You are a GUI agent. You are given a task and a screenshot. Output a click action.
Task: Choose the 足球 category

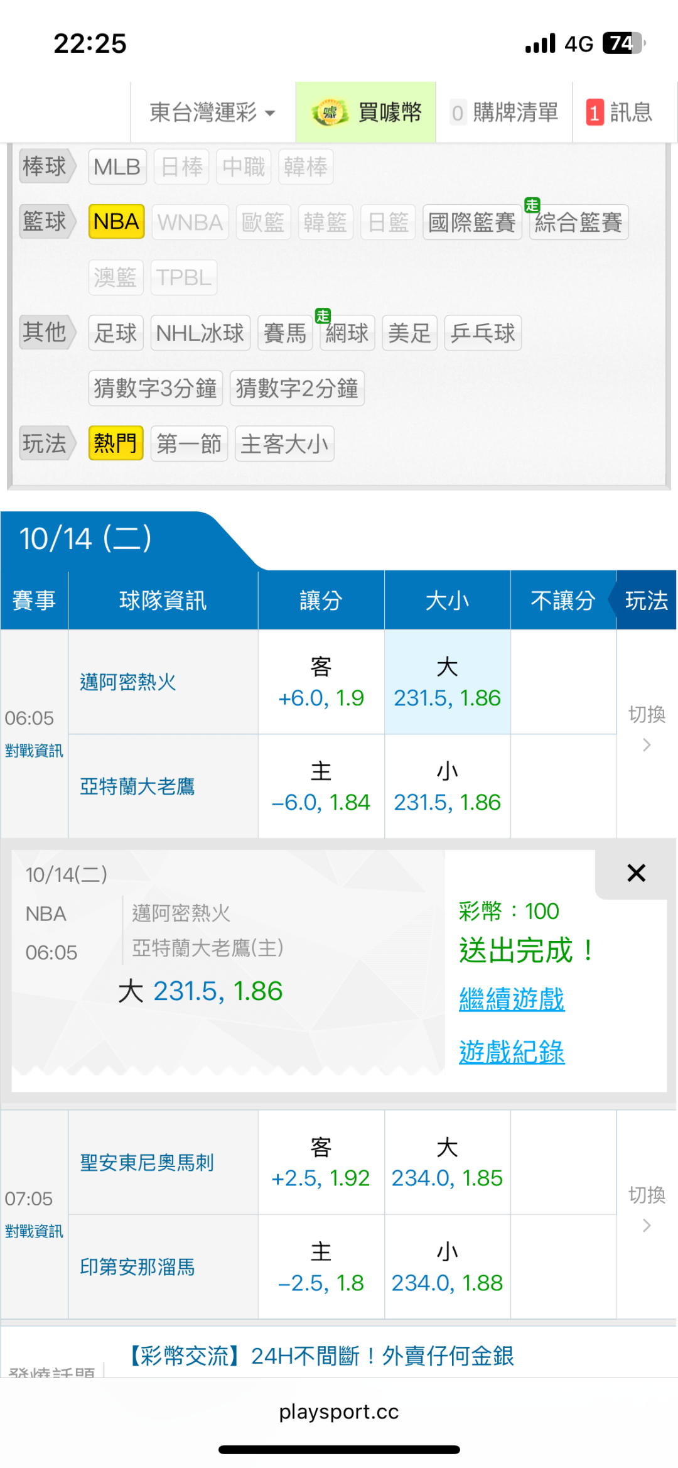(116, 333)
